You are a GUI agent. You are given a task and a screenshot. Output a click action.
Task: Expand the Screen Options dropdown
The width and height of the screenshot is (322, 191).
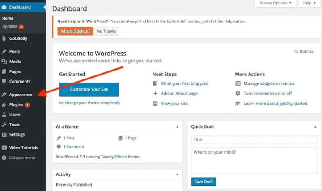(x=275, y=3)
